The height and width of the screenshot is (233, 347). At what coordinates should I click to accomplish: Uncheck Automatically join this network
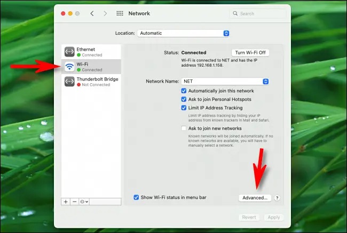[184, 91]
